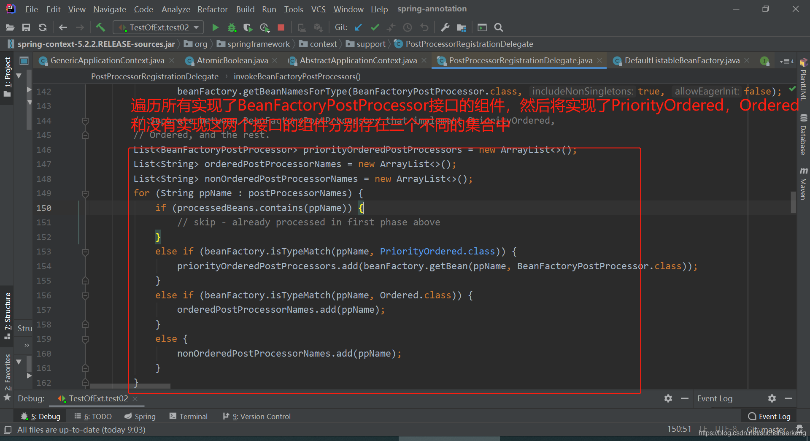Open the Spring tool window

pos(140,417)
